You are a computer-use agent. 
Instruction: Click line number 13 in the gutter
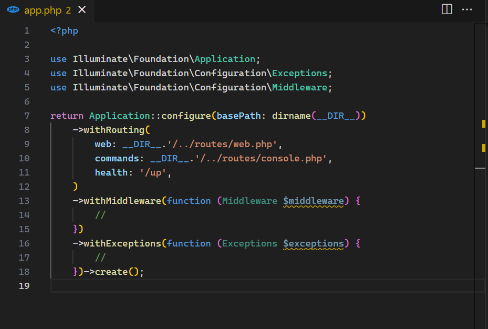[x=24, y=201]
